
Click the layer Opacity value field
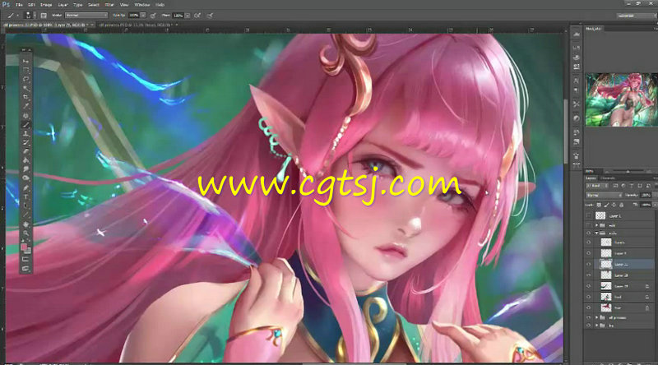[x=646, y=195]
